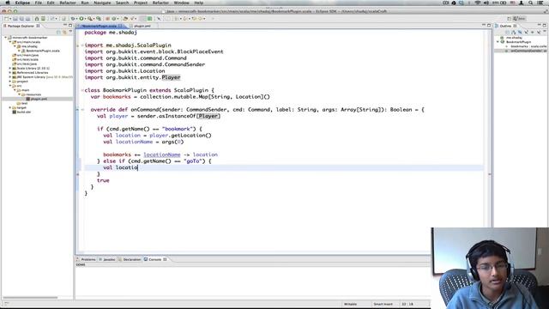Open the Run menu
This screenshot has width=549, height=309.
(x=85, y=3)
